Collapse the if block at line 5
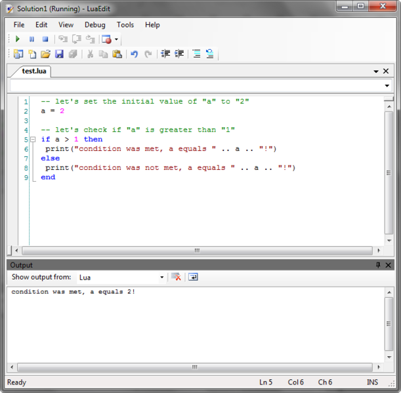 [x=33, y=139]
